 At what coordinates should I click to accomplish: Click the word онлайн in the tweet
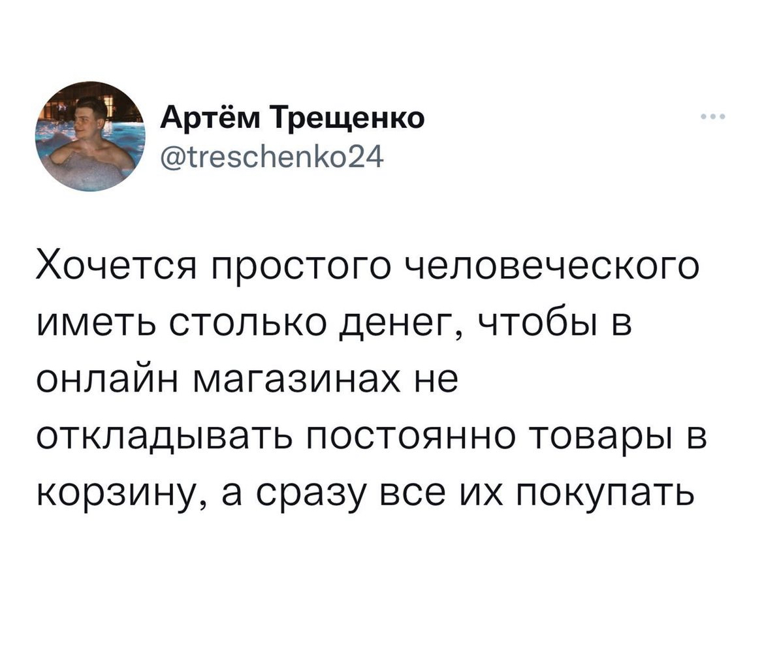pyautogui.click(x=108, y=378)
